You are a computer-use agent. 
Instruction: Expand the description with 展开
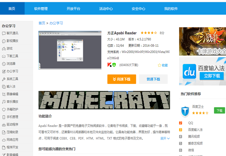(x=165, y=138)
